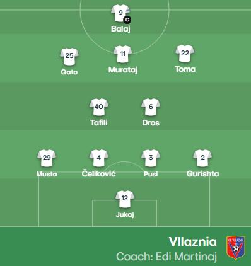Click Gurishta's number 2 shirt icon
The height and width of the screenshot is (266, 251).
[202, 158]
